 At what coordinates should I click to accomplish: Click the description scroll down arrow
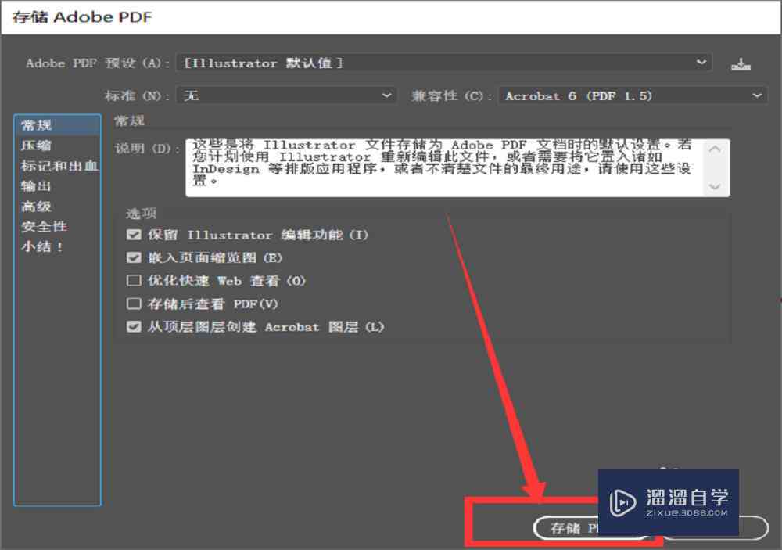point(715,187)
